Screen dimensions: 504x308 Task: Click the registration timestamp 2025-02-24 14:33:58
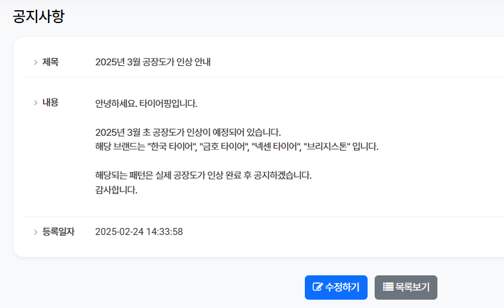[139, 231]
